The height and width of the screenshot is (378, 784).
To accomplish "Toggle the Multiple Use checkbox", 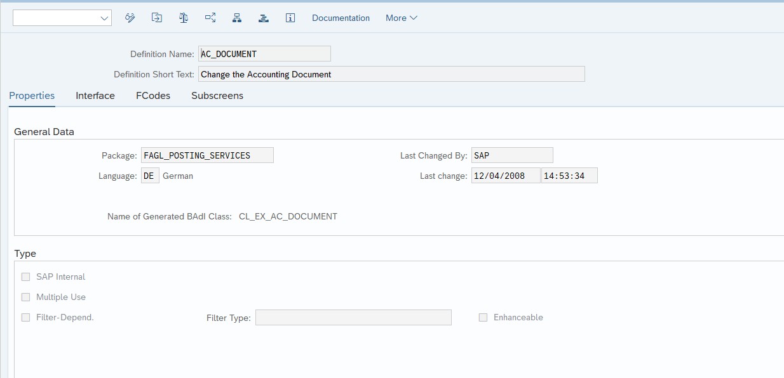I will (26, 297).
